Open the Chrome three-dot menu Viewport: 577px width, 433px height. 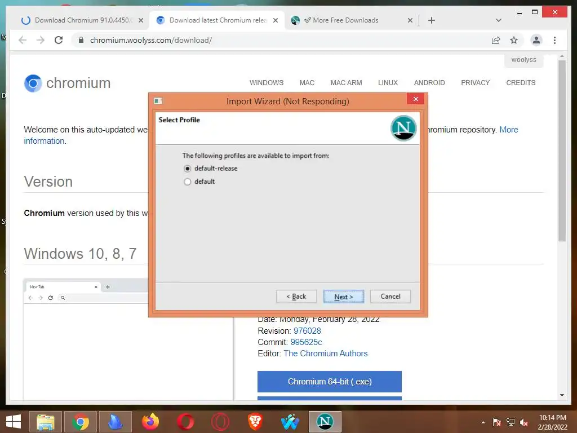[554, 40]
